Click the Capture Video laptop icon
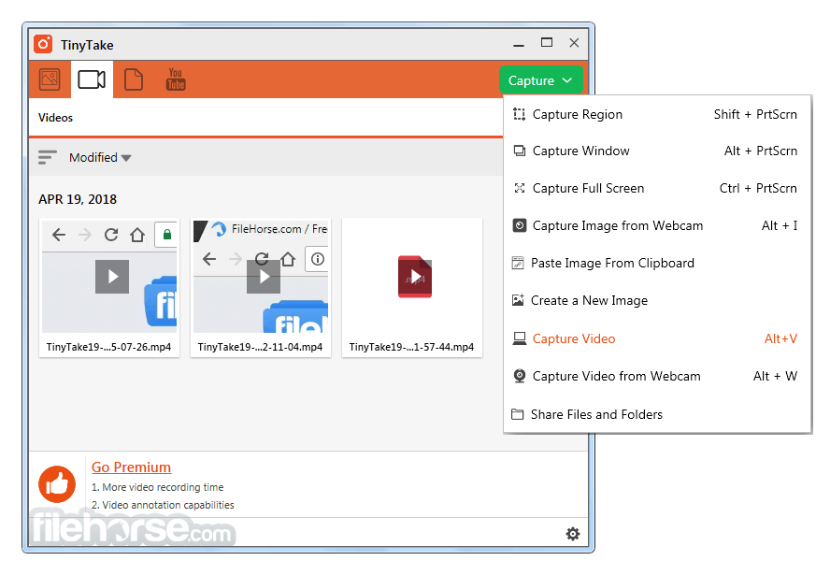This screenshot has width=830, height=575. pyautogui.click(x=520, y=338)
